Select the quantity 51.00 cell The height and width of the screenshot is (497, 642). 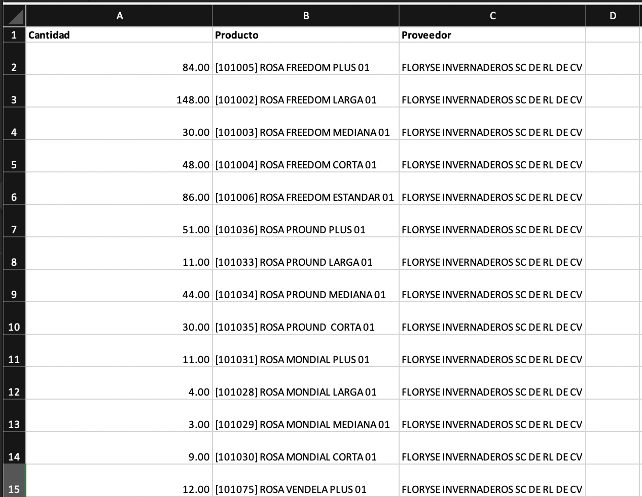(x=119, y=221)
